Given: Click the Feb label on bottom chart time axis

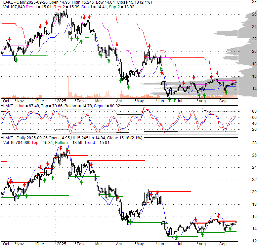Looking at the screenshot, I should click(80, 244).
